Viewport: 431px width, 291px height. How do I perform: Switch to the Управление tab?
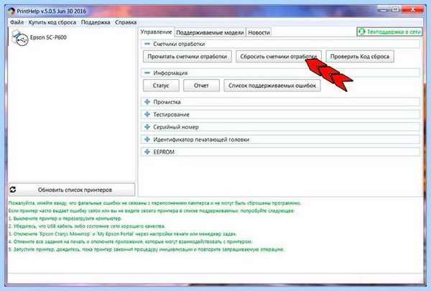156,32
